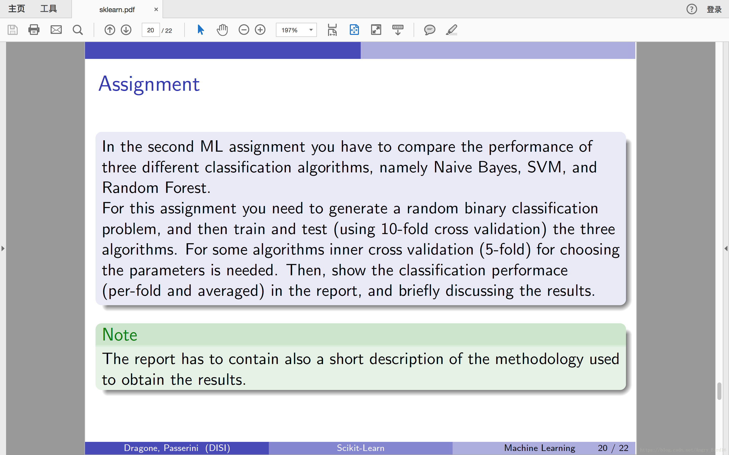Open the help question mark button
The height and width of the screenshot is (455, 729).
click(x=692, y=9)
